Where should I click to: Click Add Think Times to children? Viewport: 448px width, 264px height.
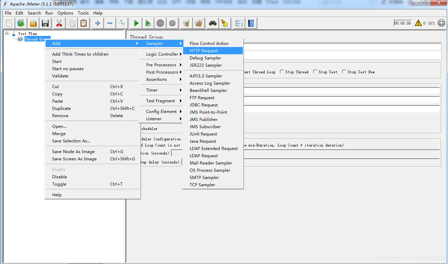pyautogui.click(x=93, y=54)
